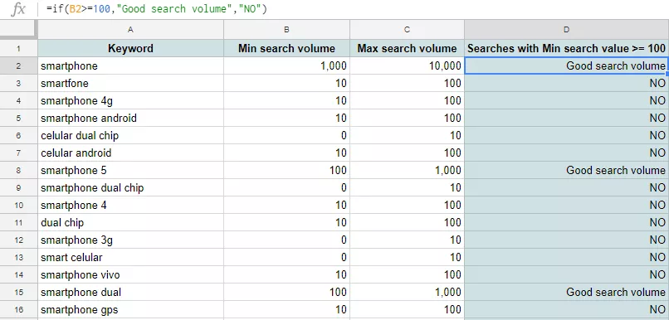Click the NO result for smartfone
The image size is (669, 320).
pos(567,84)
